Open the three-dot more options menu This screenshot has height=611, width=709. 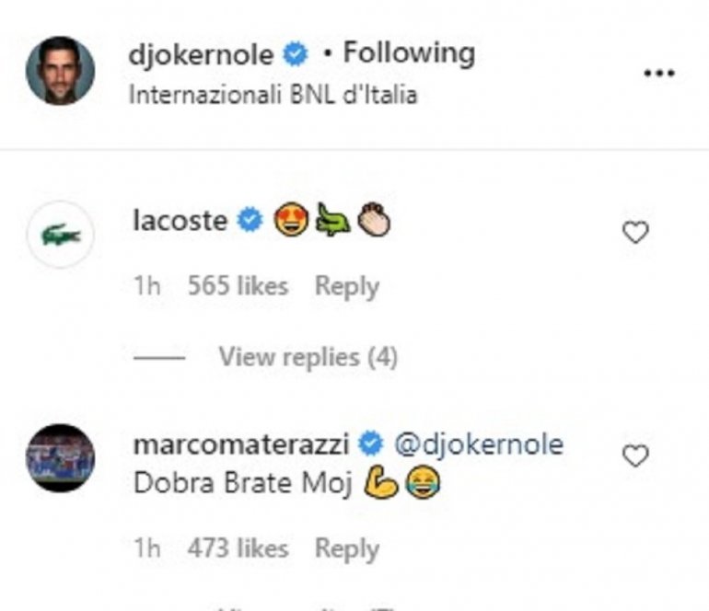(658, 74)
